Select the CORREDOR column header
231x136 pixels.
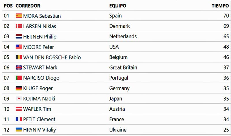28,6
